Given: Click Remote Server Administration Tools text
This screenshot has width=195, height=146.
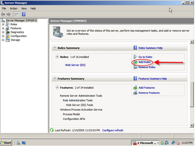Looking at the screenshot, I should (x=81, y=96).
